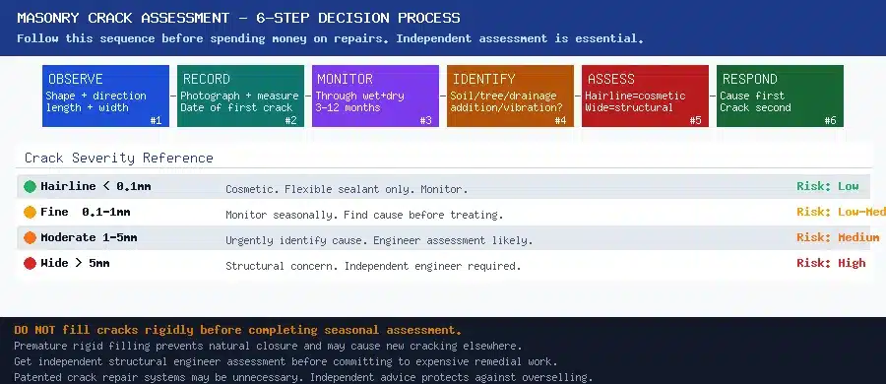Select the MONITOR step #3 card

[375, 96]
